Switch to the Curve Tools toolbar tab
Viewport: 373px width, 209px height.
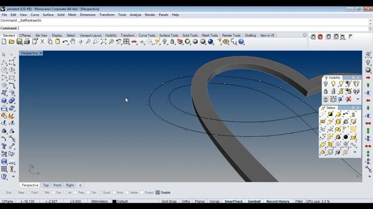[x=147, y=35]
